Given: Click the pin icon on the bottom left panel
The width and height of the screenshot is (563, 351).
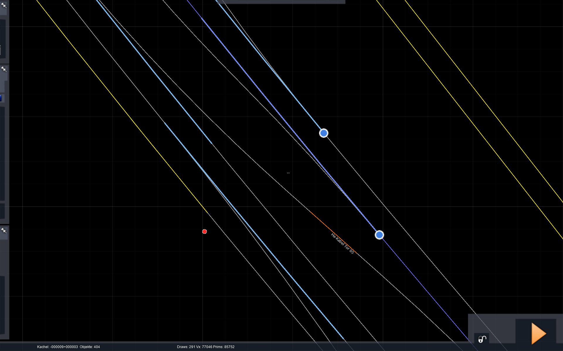Looking at the screenshot, I should pos(4,231).
